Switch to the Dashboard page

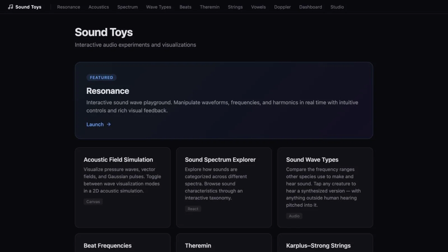[311, 7]
